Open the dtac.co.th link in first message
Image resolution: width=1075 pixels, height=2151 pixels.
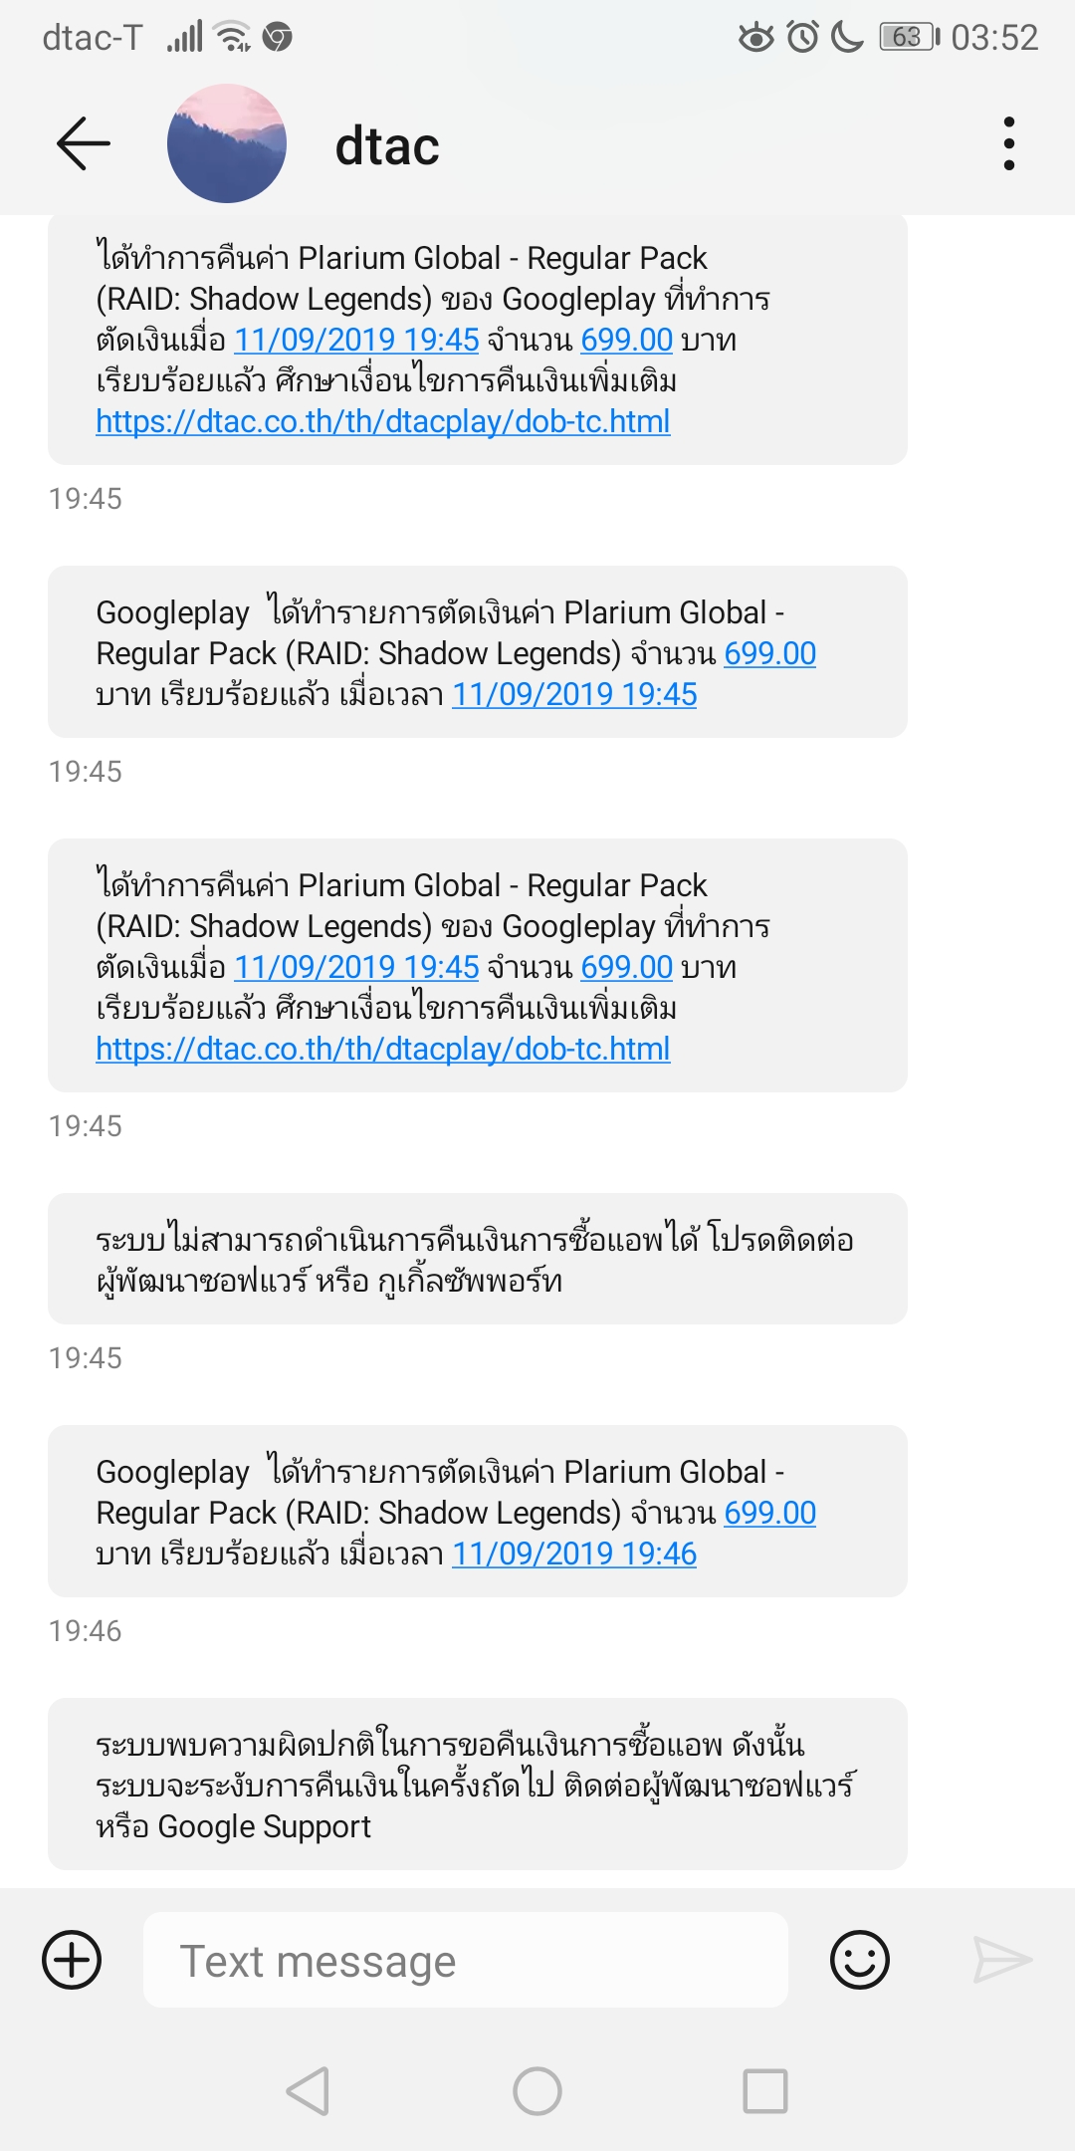tap(383, 422)
